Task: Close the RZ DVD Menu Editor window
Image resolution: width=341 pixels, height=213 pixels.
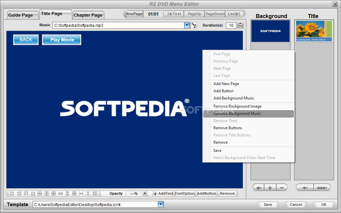Action: pyautogui.click(x=335, y=4)
